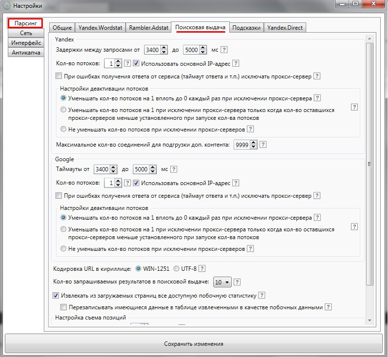388x357 pixels.
Task: Enable 'Перезаписывать имеющиеся данные' checkbox
Action: [64, 307]
